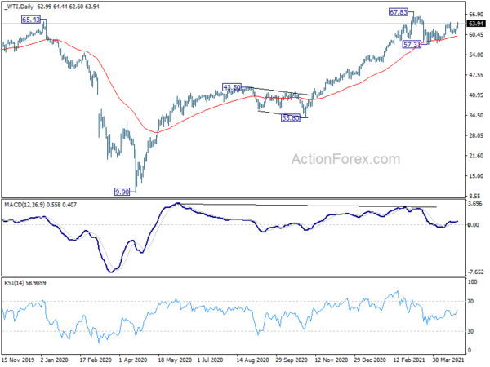This screenshot has width=490, height=367.
Task: Click the current price tag 63.94
Action: (476, 24)
